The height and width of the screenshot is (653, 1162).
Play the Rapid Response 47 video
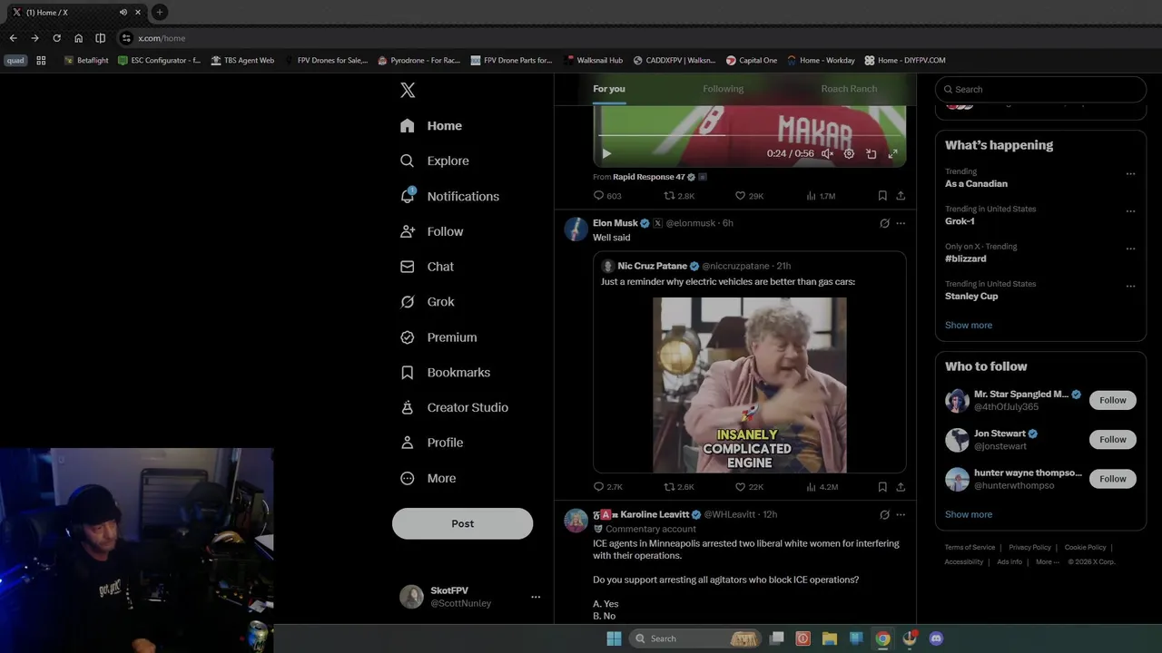click(x=606, y=154)
